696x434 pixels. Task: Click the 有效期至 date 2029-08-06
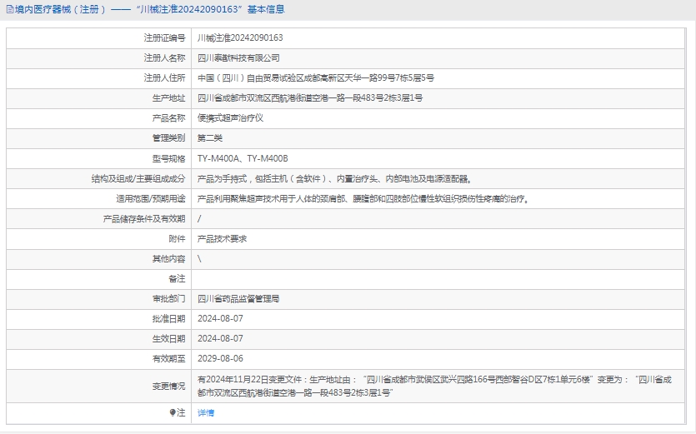220,358
